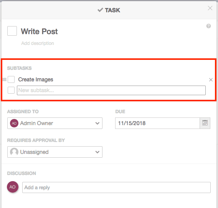Click the drag handle beside Create Images
The image size is (218, 208).
5,79
